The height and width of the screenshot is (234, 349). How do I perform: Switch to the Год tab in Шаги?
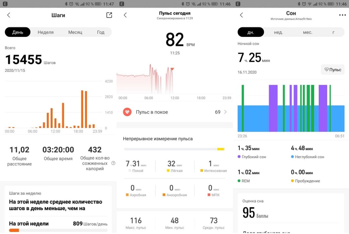pos(101,32)
